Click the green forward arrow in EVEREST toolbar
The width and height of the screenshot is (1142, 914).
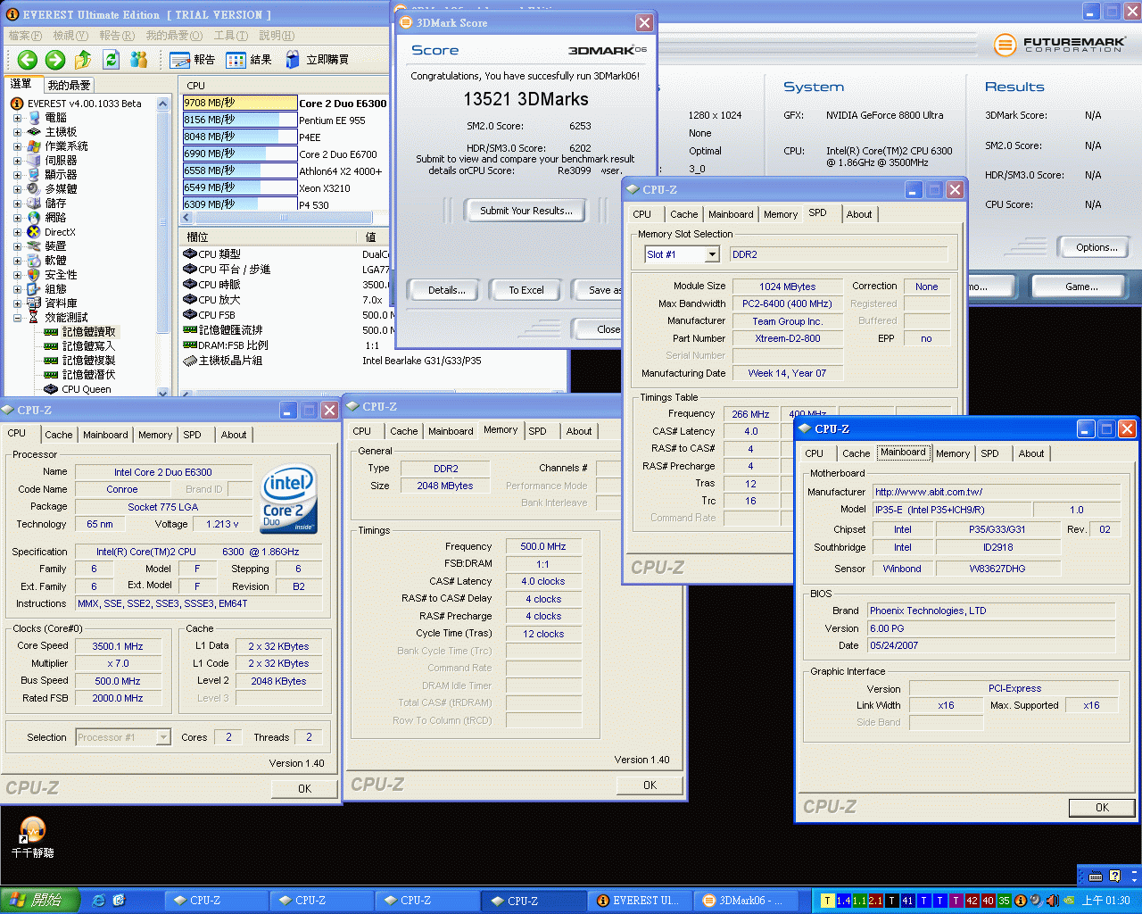[55, 60]
